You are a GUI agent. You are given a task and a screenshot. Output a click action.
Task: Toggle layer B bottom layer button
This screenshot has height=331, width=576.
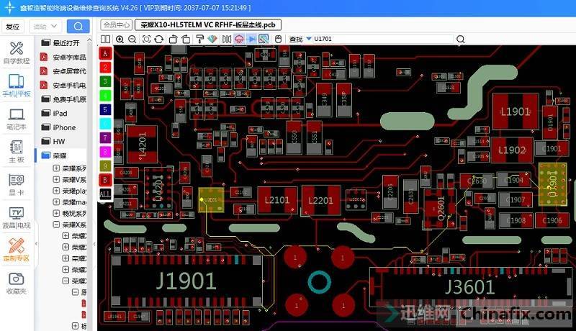[105, 179]
